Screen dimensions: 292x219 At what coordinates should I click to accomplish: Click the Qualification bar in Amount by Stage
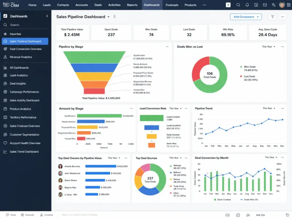pos(99,116)
